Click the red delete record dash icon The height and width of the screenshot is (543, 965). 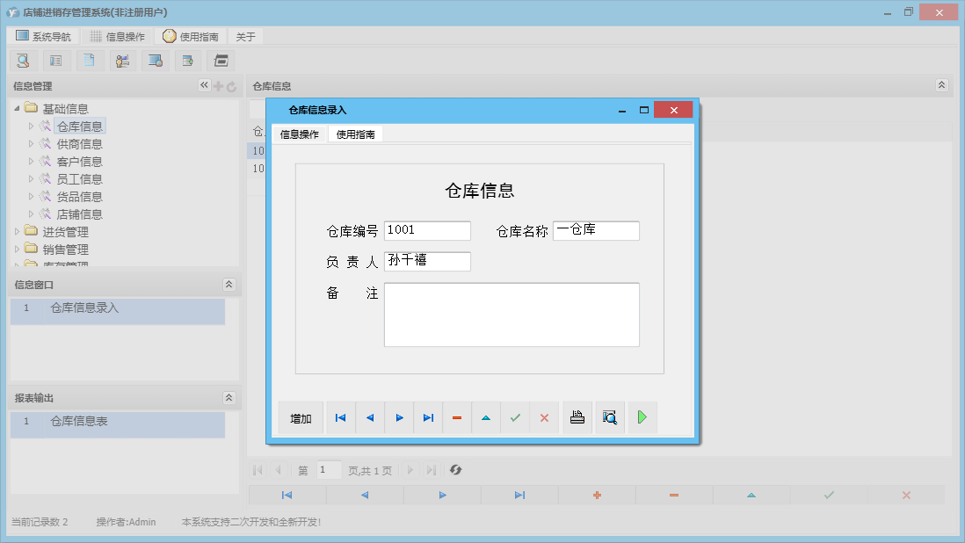[x=457, y=417]
